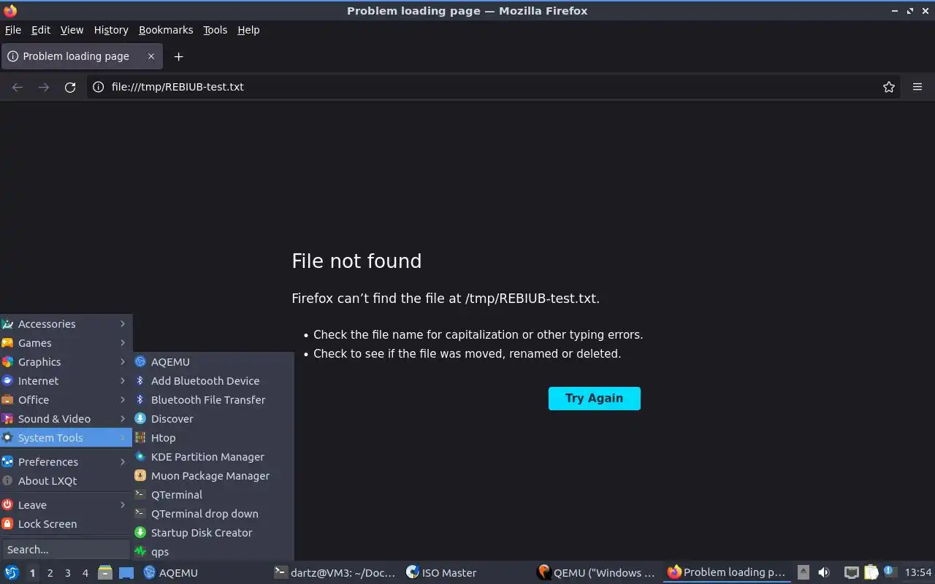The image size is (935, 584).
Task: Open Firefox Bookmarks menu
Action: point(166,30)
